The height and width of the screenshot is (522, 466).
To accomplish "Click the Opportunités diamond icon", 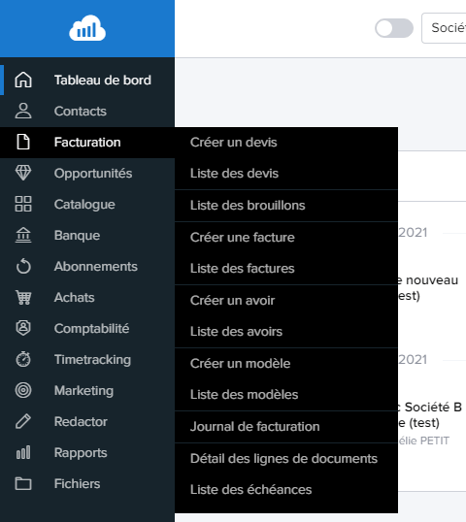I will [x=23, y=173].
